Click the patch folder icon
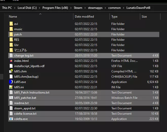This screenshot has height=132, width=167. click(11, 34)
